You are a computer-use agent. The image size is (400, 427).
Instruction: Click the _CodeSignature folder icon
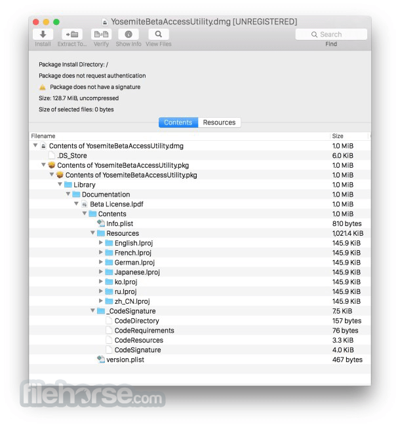click(x=101, y=311)
